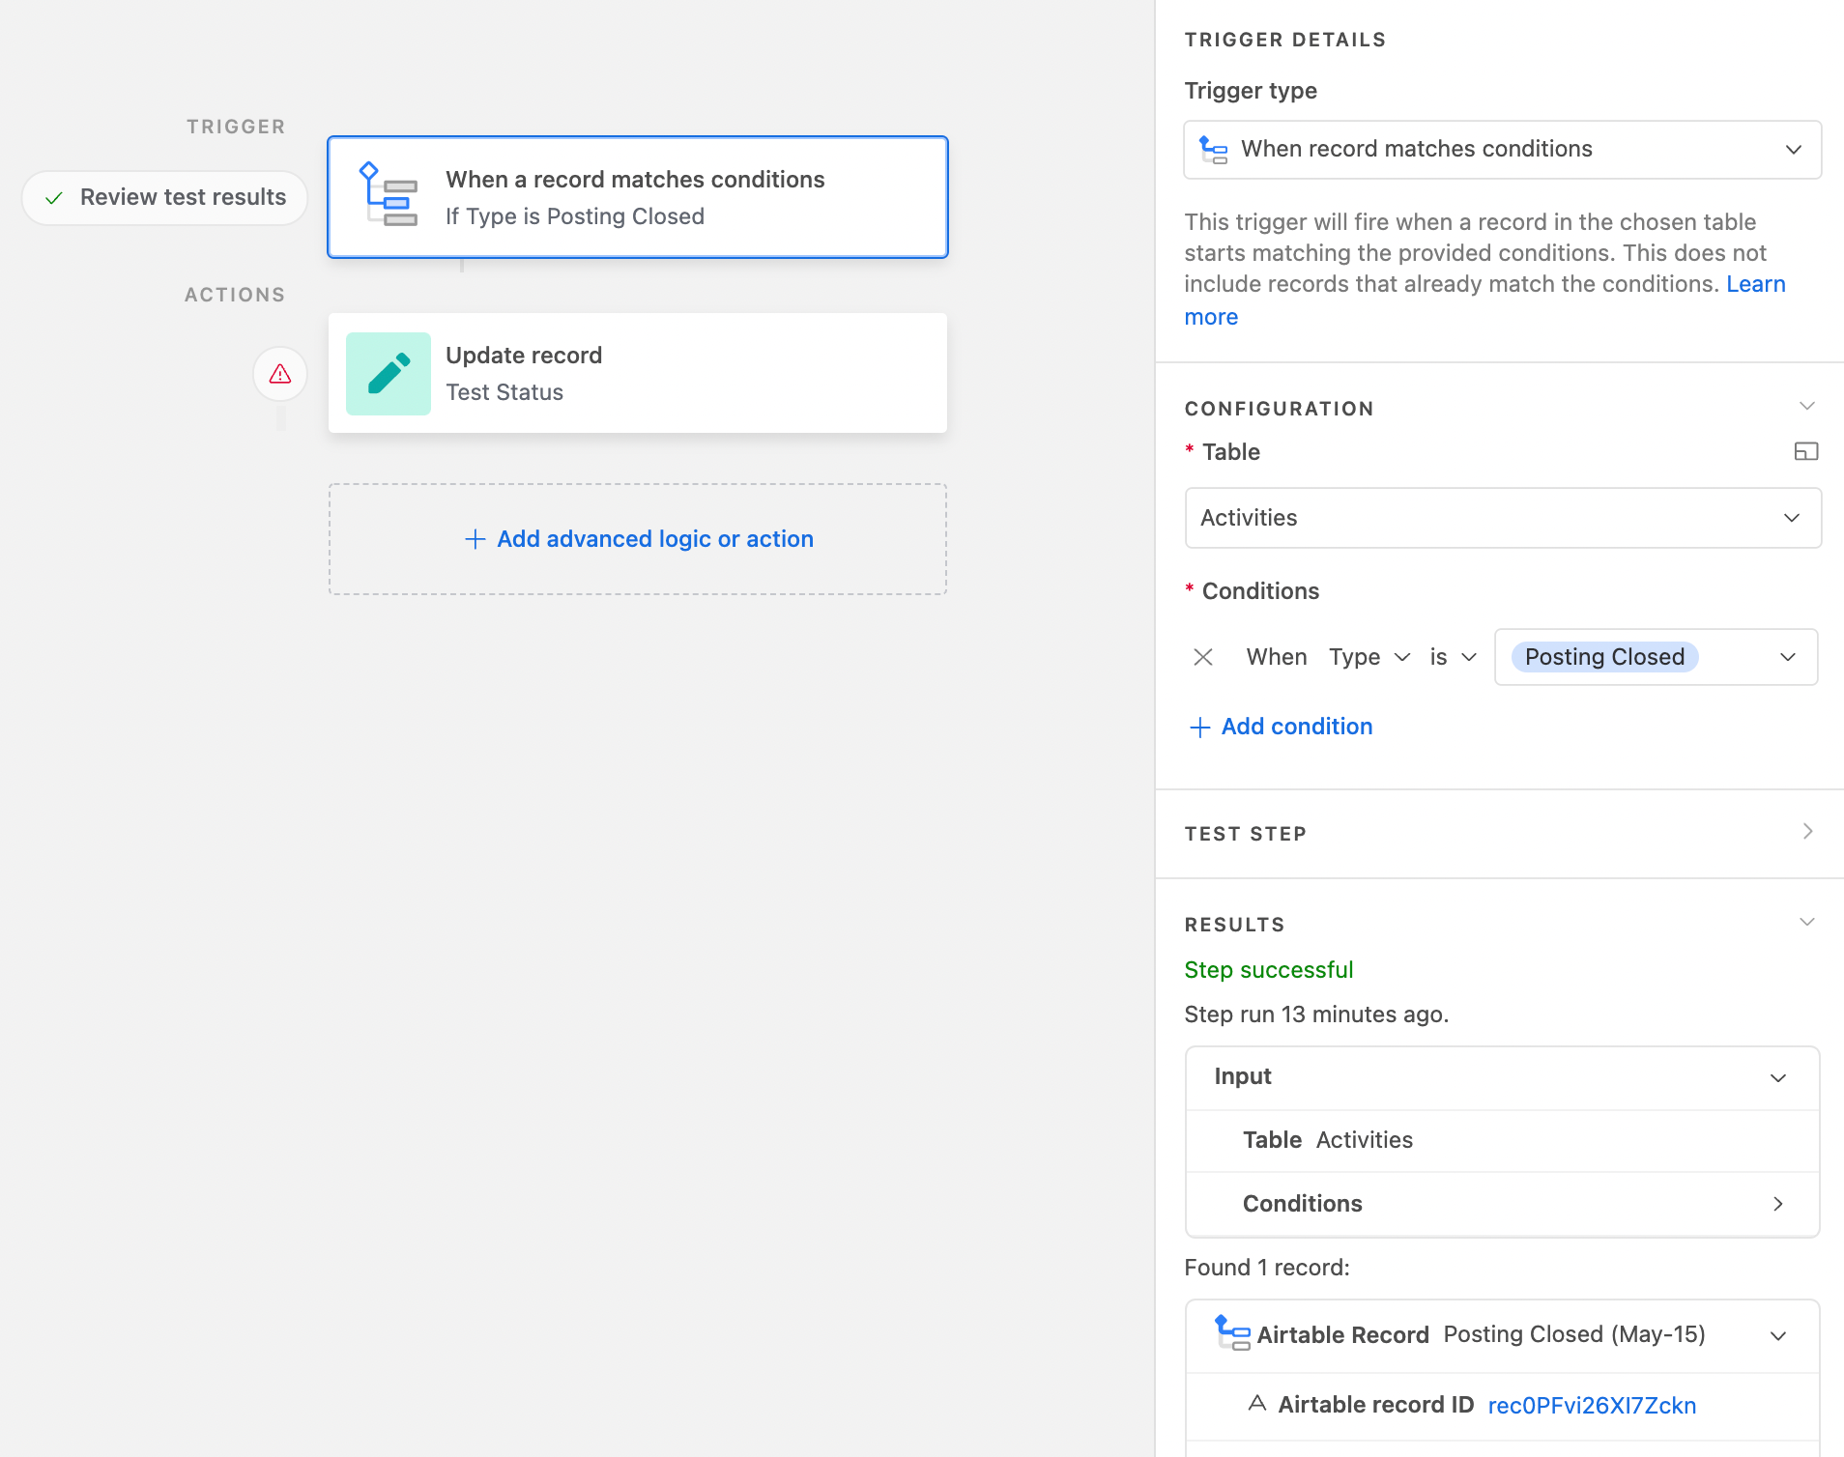Select the record matches conditions trigger card
The height and width of the screenshot is (1457, 1844).
tap(638, 197)
